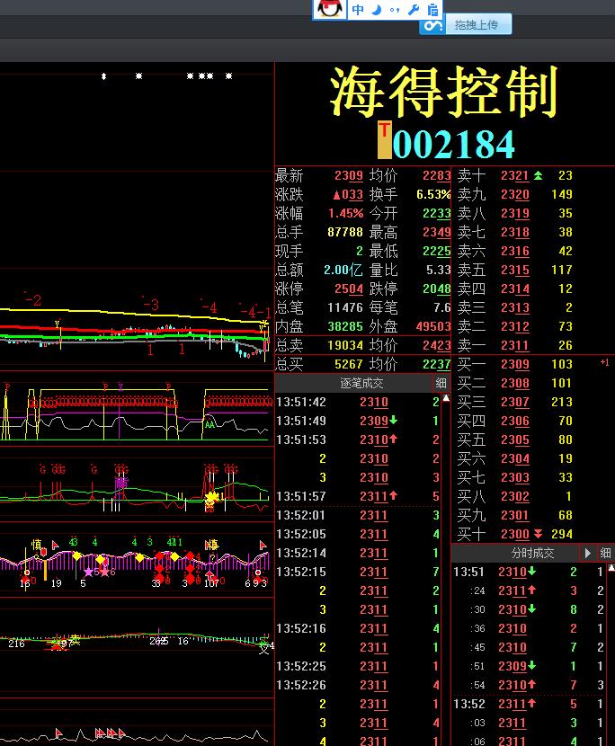Click red double-down arrow on 买十 row
The height and width of the screenshot is (746, 615).
tap(538, 534)
